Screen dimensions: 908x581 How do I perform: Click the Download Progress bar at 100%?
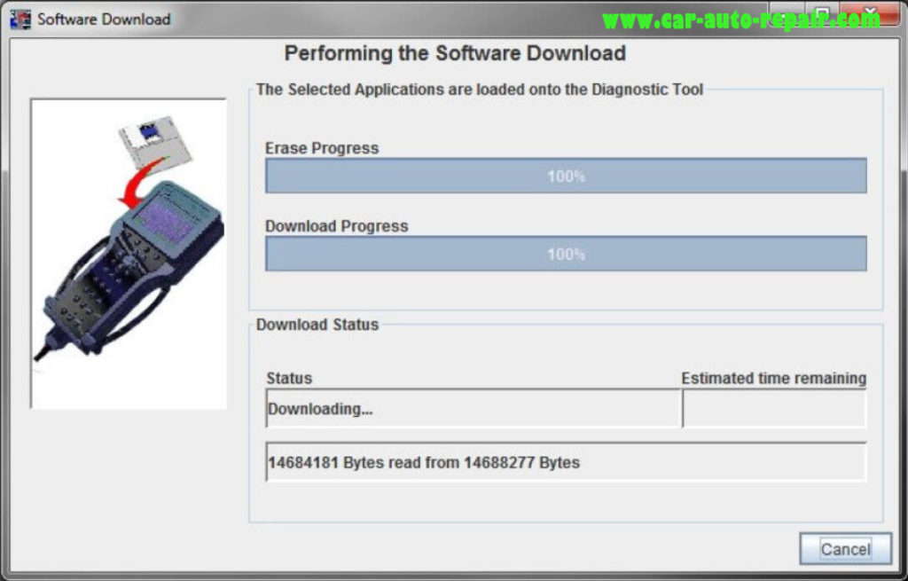[x=566, y=253]
